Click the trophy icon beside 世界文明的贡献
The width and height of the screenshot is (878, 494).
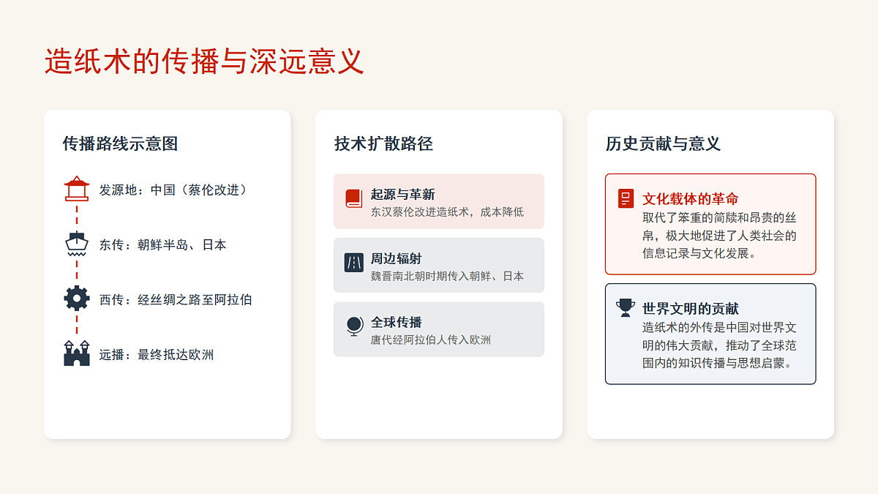pyautogui.click(x=626, y=307)
